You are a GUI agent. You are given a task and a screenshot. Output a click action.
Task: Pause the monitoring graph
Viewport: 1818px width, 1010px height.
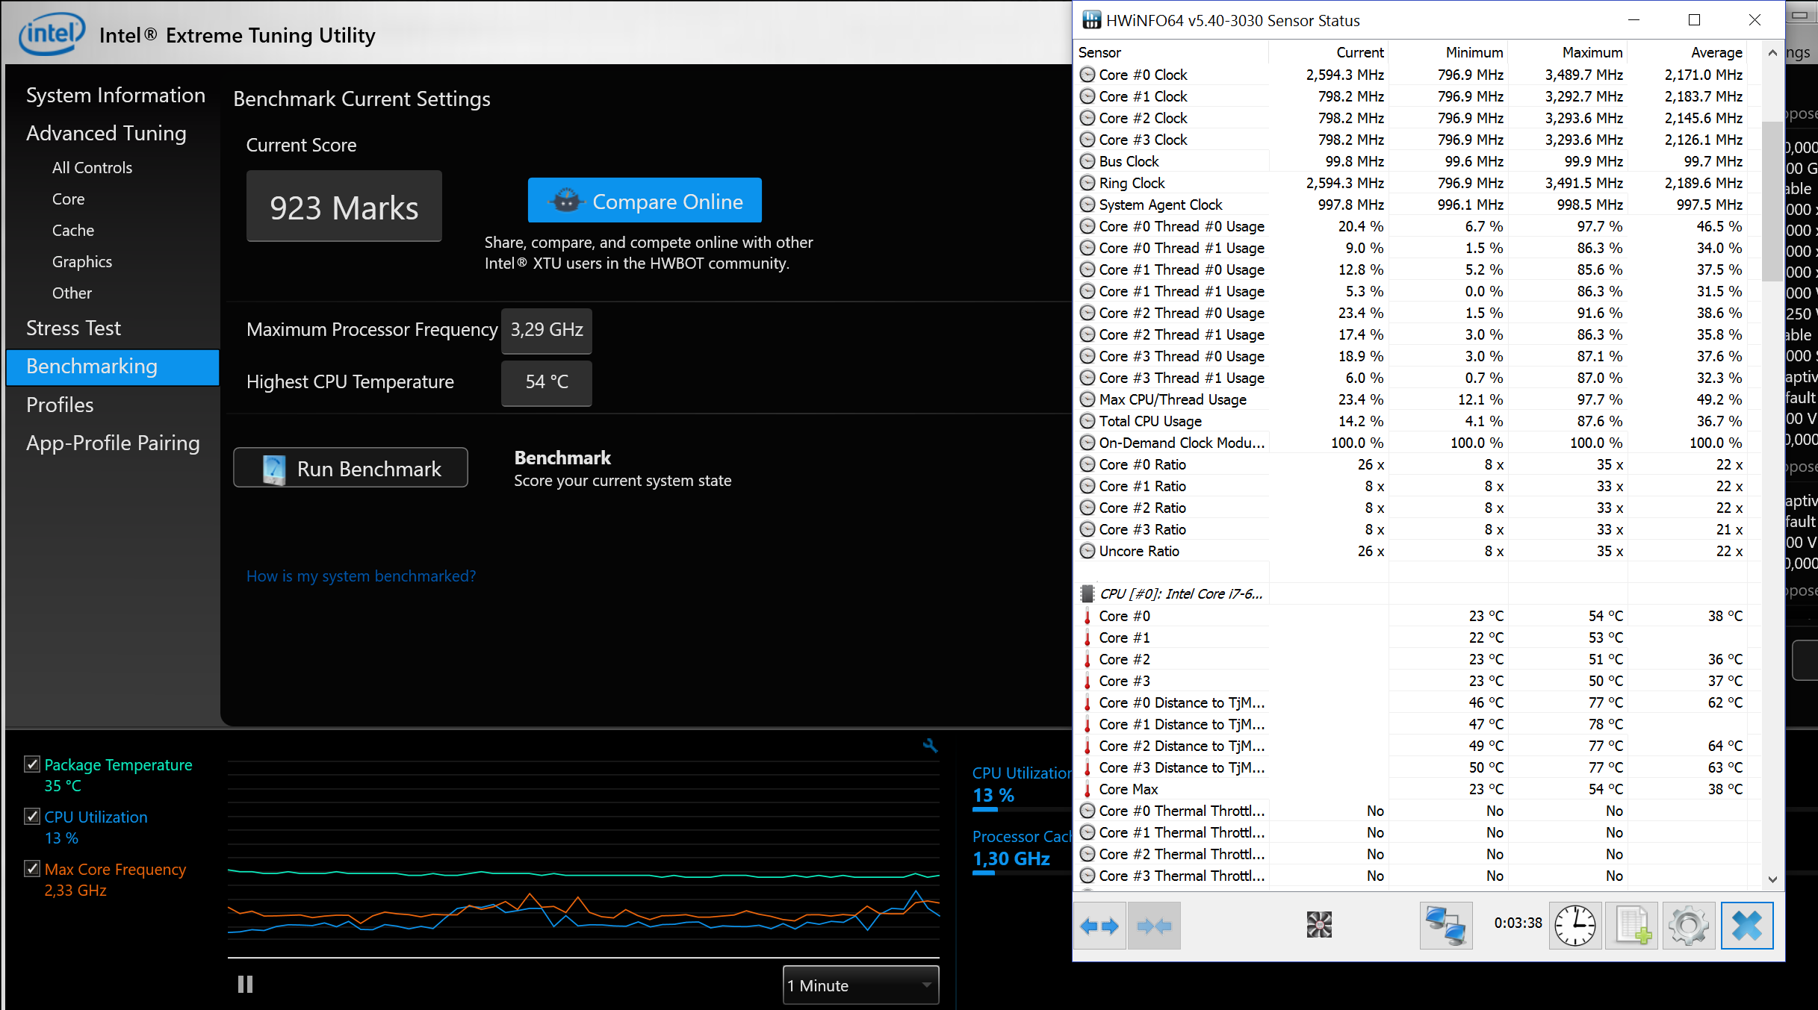pos(245,985)
